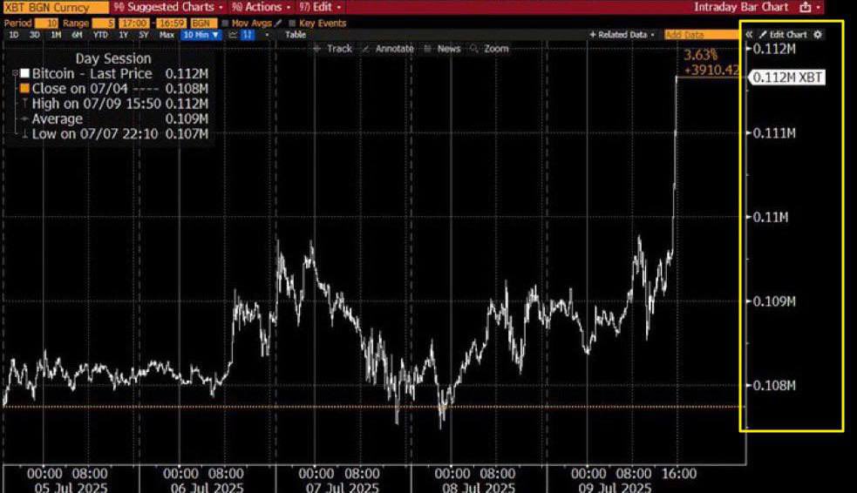This screenshot has width=857, height=493.
Task: Click the Edit Chart pencil button
Action: pyautogui.click(x=783, y=34)
